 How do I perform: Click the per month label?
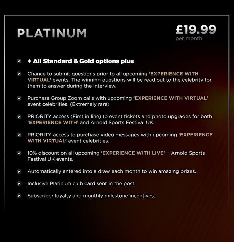188,39
